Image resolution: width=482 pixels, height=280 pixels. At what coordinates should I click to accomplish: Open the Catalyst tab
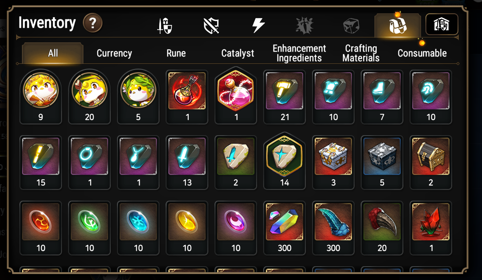[238, 53]
